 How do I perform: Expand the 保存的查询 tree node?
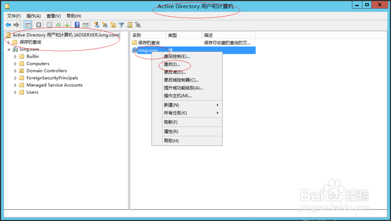tap(9, 42)
